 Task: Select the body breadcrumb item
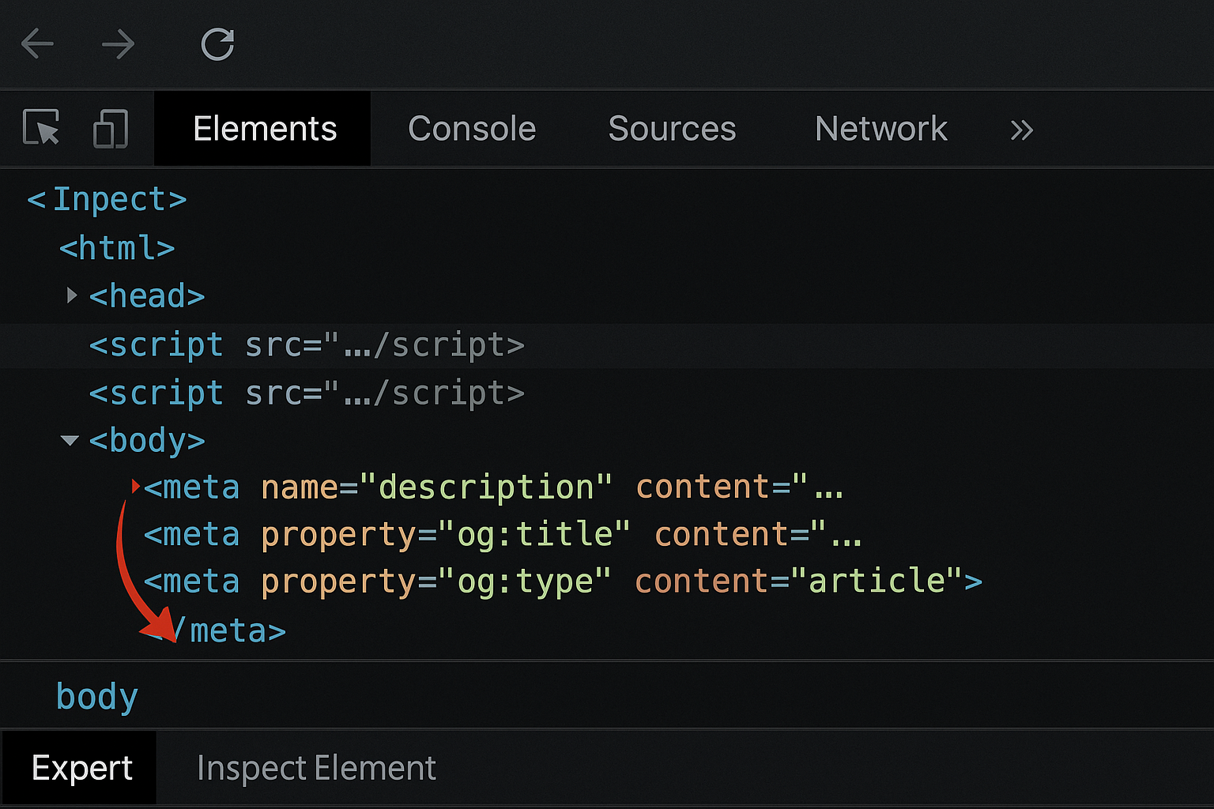(x=96, y=696)
